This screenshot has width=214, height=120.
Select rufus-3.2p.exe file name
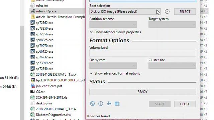46,11
